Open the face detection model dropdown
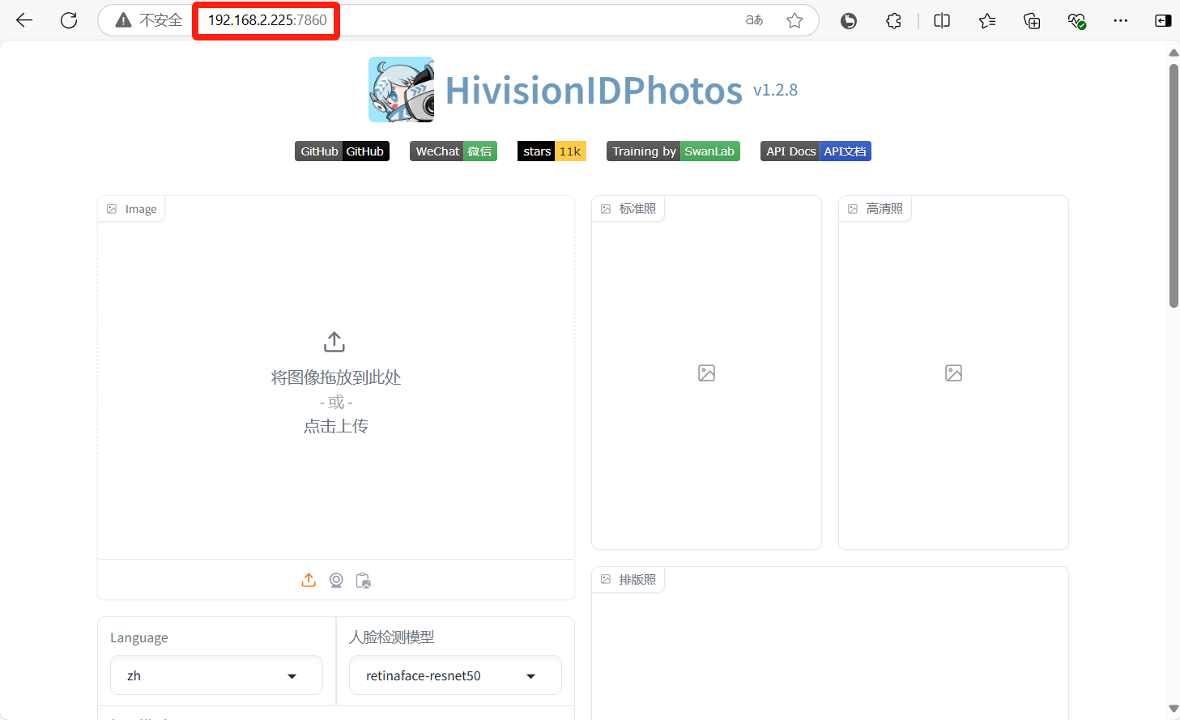1180x720 pixels. click(x=455, y=675)
